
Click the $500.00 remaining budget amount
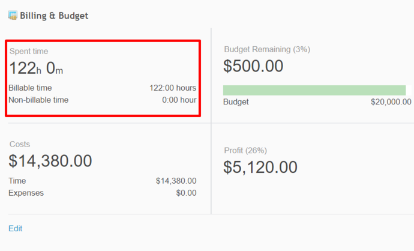253,66
